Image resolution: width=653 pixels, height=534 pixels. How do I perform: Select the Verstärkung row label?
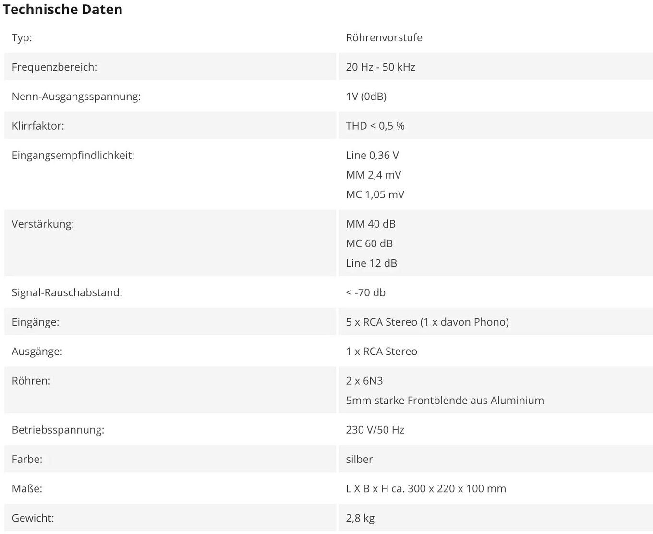tap(43, 224)
